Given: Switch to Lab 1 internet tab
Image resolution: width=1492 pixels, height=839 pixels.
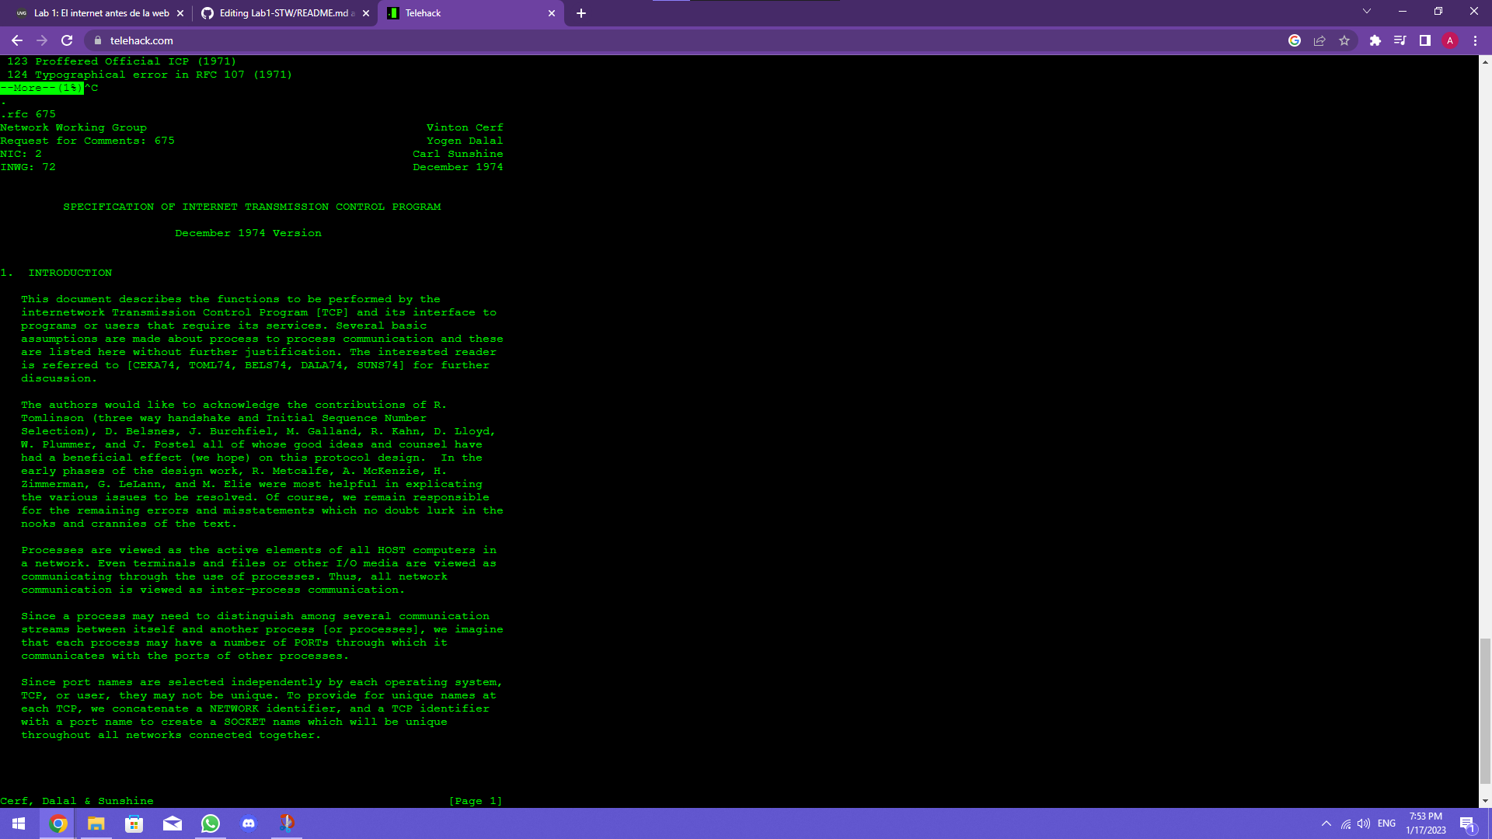Looking at the screenshot, I should tap(101, 13).
